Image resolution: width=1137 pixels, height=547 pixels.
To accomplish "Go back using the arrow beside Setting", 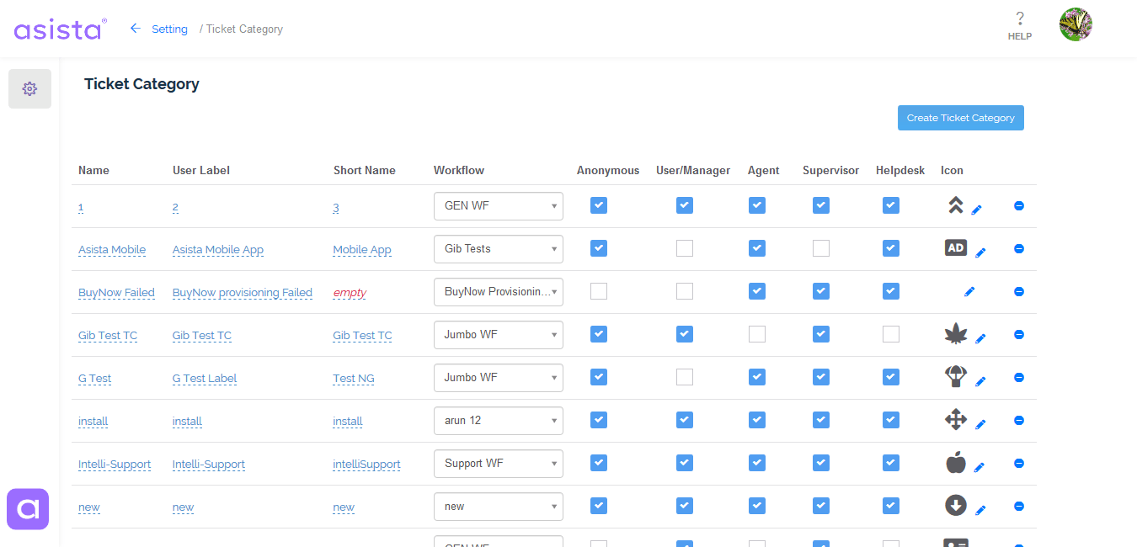I will click(135, 29).
